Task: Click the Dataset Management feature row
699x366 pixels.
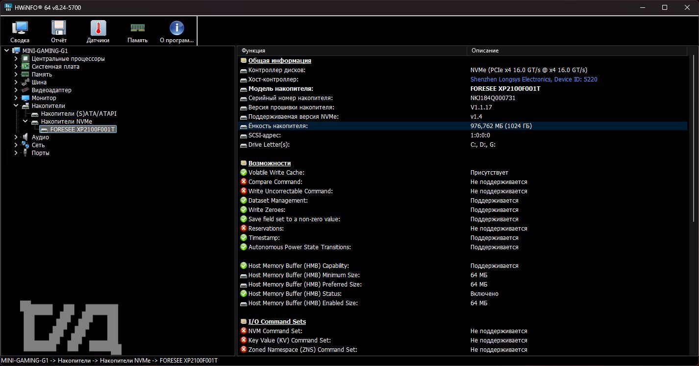Action: 463,201
